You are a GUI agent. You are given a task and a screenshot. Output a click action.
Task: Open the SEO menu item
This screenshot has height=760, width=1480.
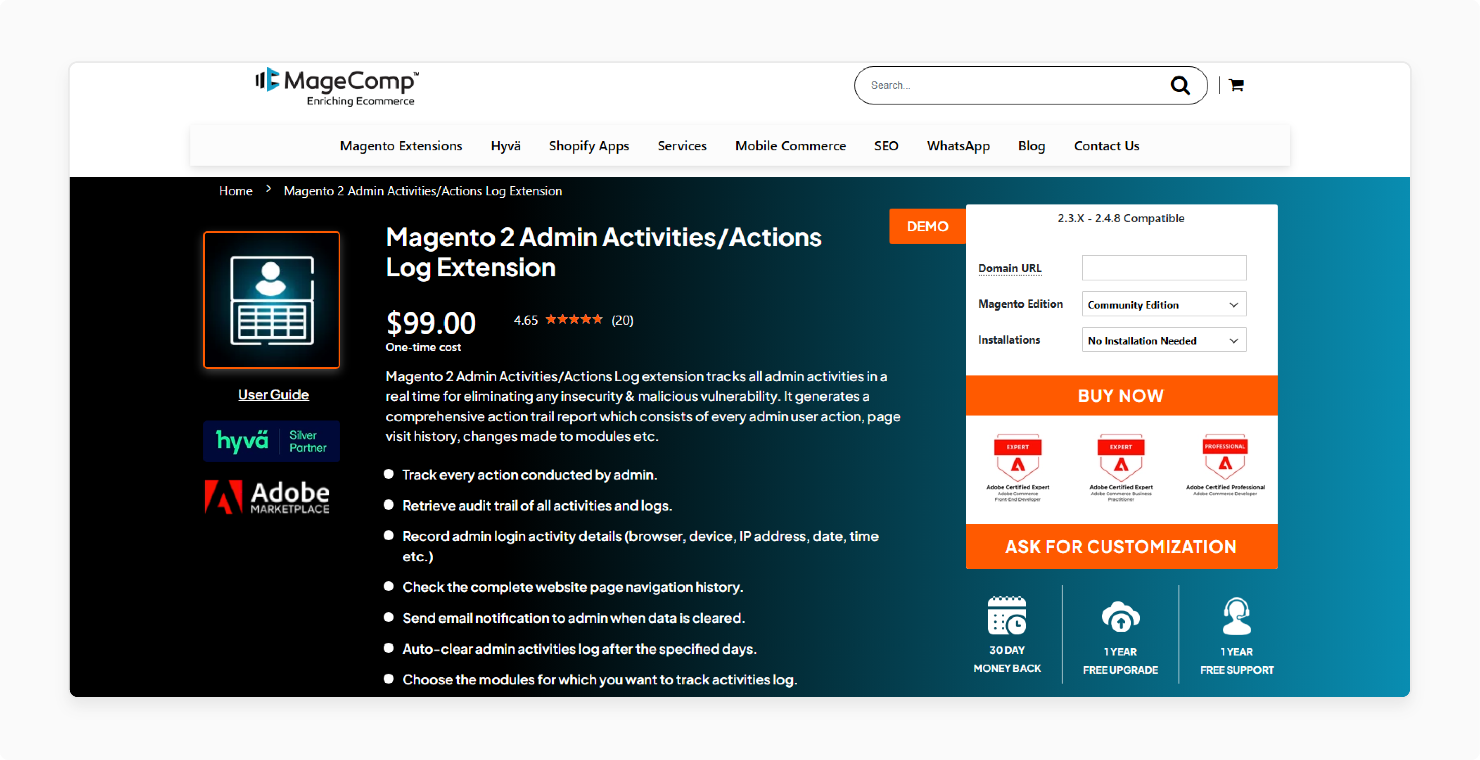(886, 146)
